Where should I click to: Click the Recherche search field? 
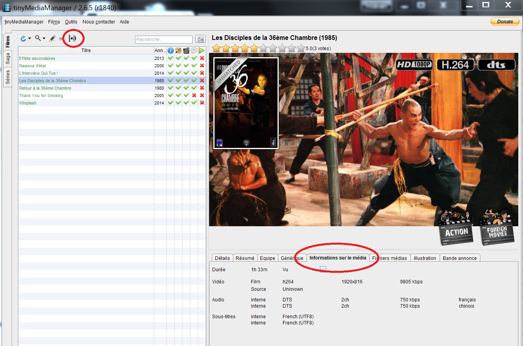click(164, 40)
